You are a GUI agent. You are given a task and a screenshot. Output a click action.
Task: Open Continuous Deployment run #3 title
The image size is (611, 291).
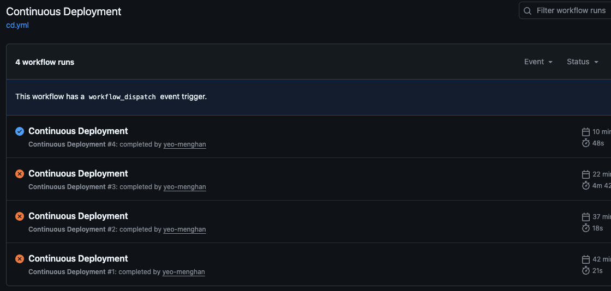coord(78,173)
